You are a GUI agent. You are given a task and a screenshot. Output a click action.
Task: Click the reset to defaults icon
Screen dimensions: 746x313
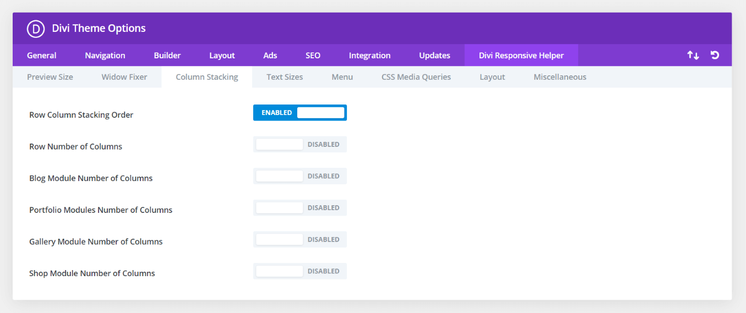pos(715,55)
